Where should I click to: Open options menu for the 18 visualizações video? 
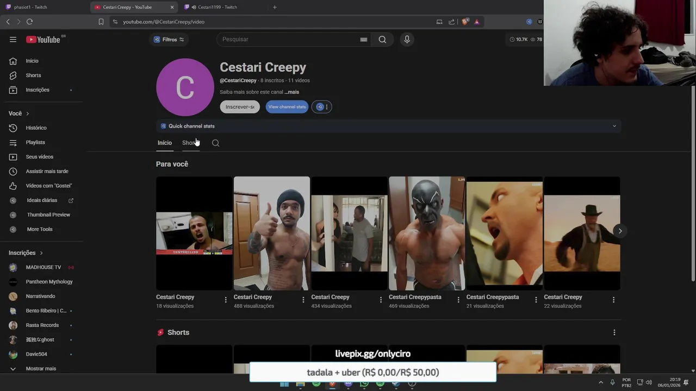click(226, 300)
